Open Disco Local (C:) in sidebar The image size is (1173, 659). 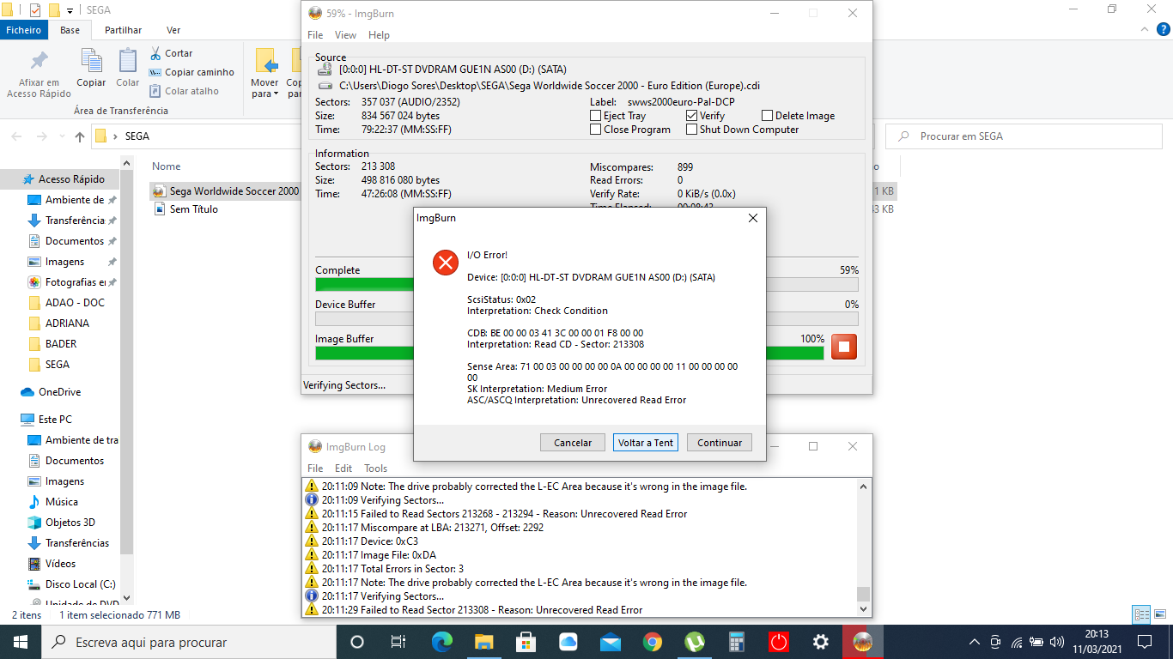80,584
